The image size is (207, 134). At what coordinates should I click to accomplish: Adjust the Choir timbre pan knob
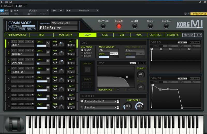pyautogui.click(x=61, y=44)
